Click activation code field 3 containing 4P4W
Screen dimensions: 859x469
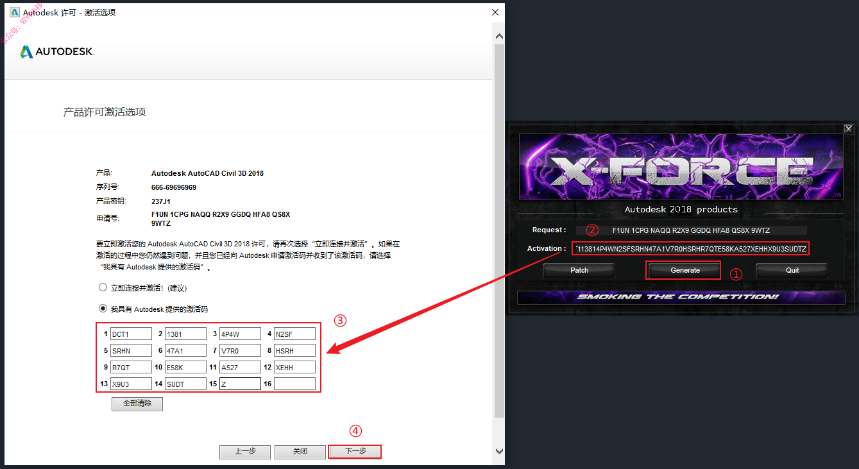(x=240, y=334)
